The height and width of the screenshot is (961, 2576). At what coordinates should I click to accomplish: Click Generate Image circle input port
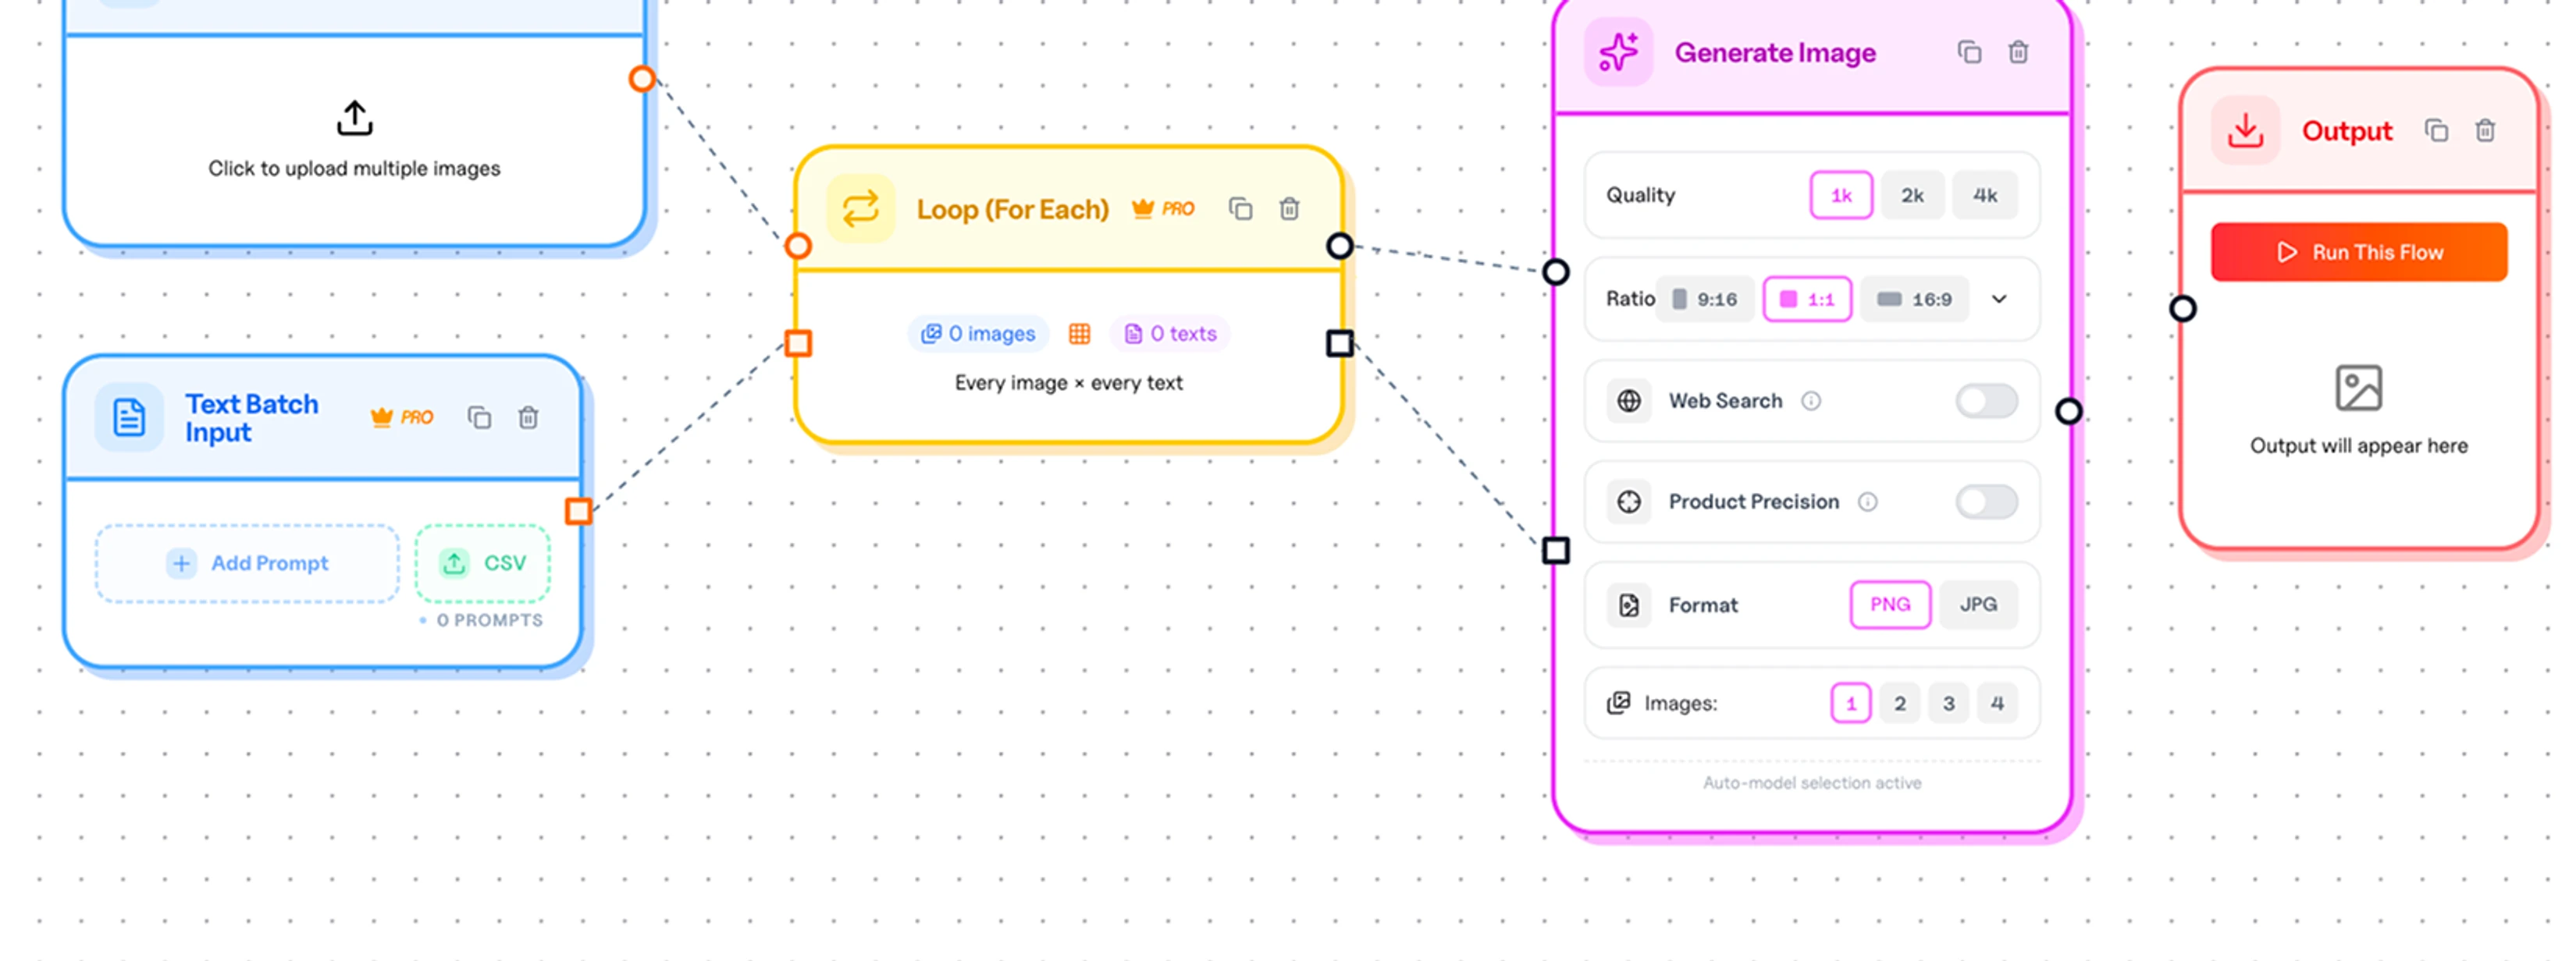1556,271
